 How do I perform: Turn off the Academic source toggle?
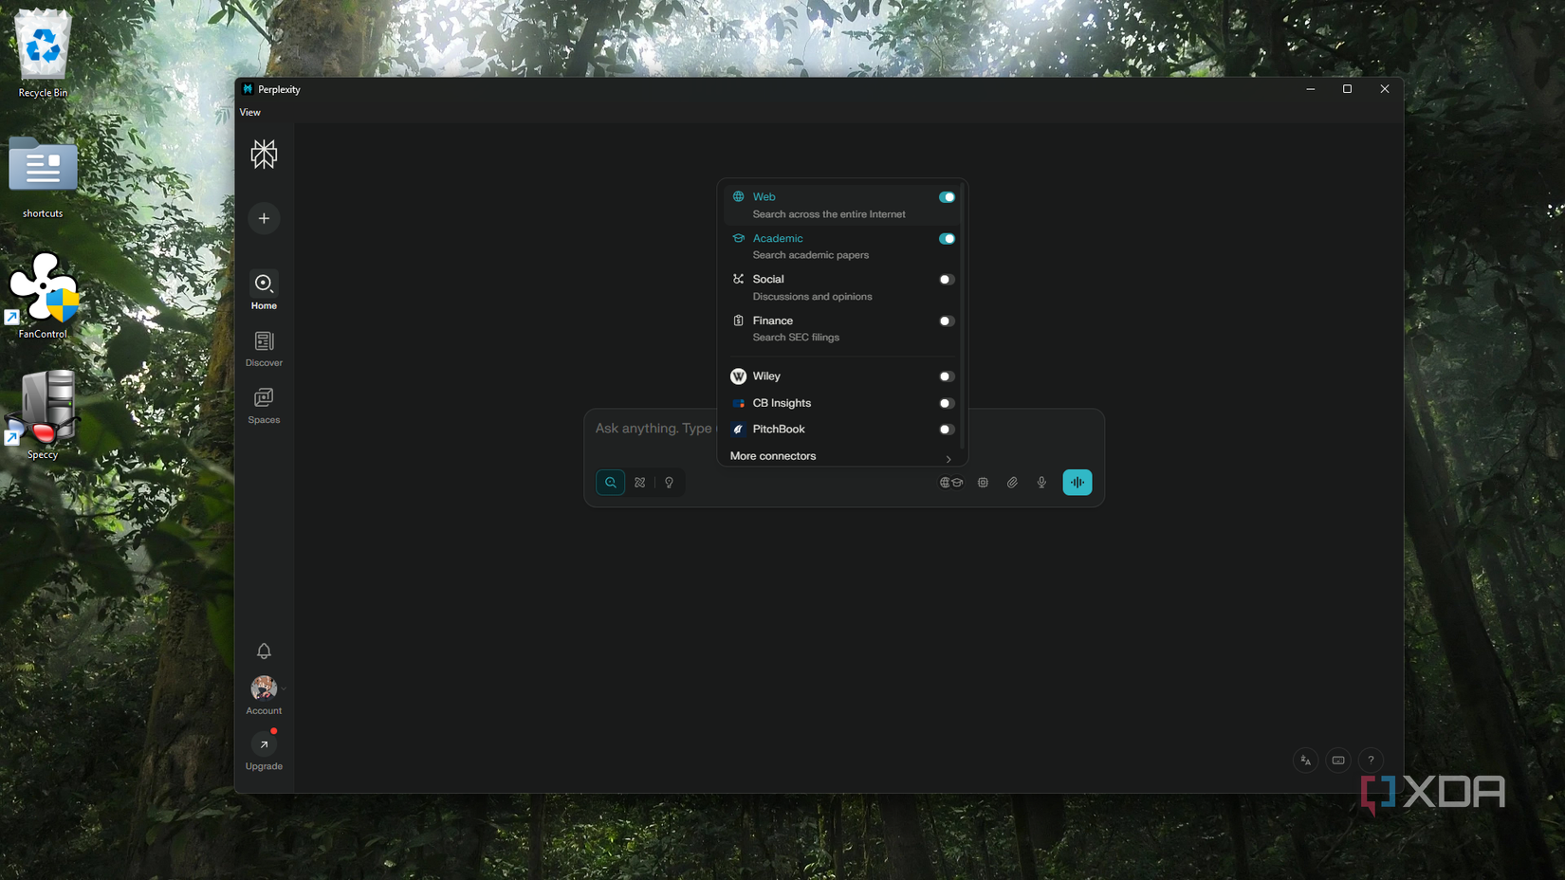(947, 239)
